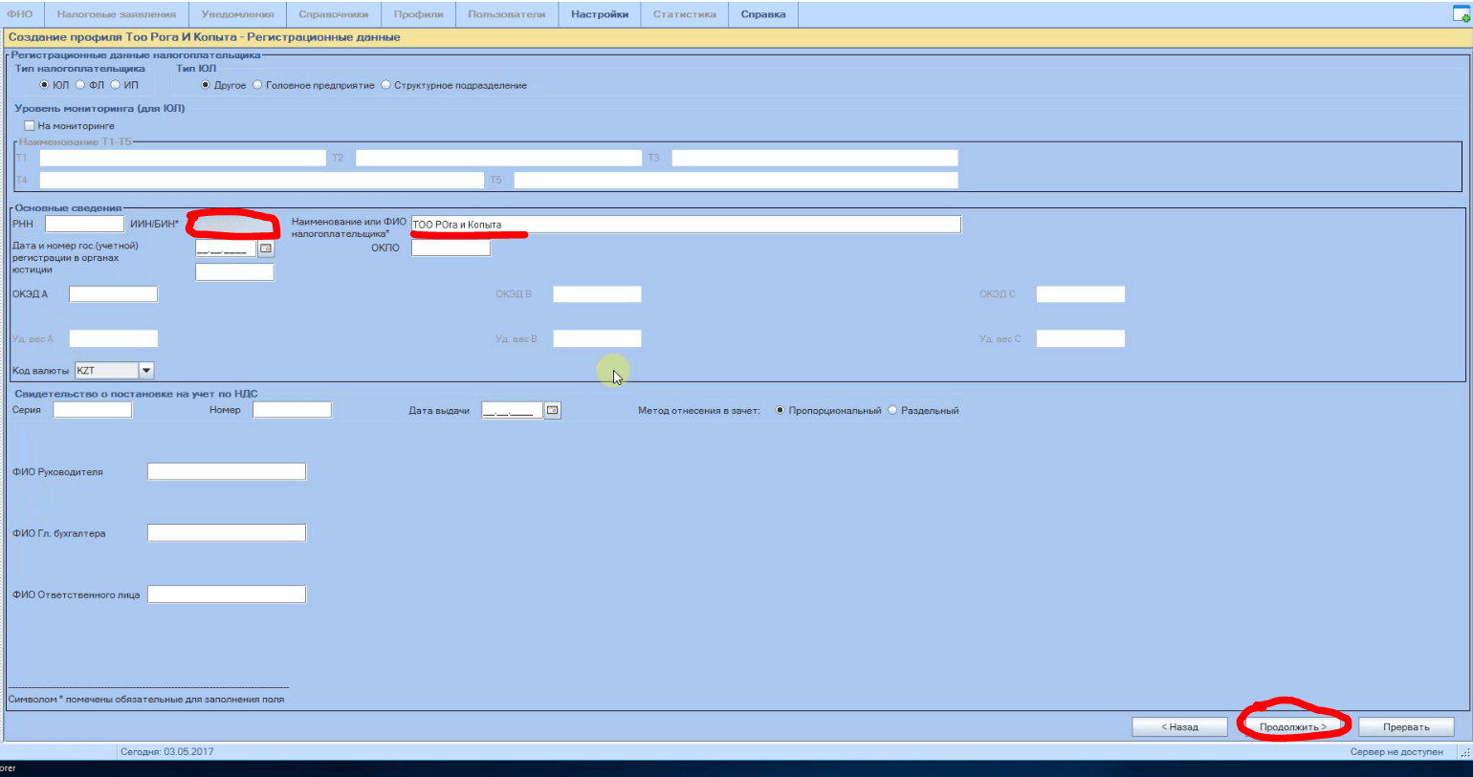Image resolution: width=1473 pixels, height=777 pixels.
Task: Click Сервер не доступен status text
Action: [x=1396, y=751]
